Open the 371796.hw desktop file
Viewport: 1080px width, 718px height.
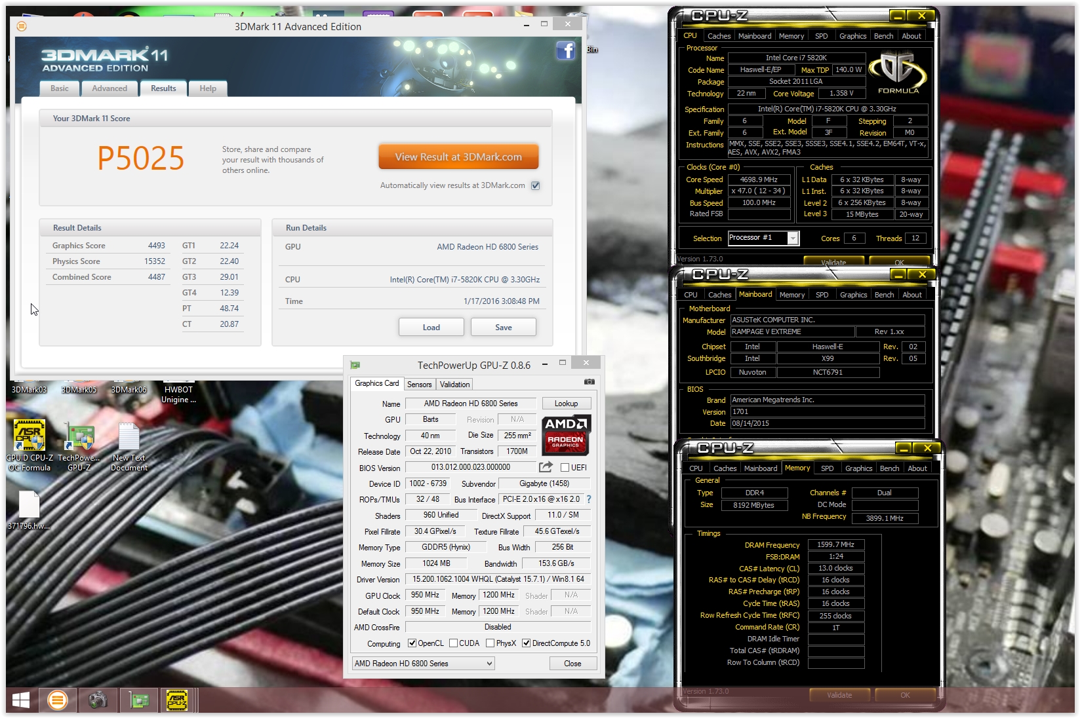click(29, 511)
